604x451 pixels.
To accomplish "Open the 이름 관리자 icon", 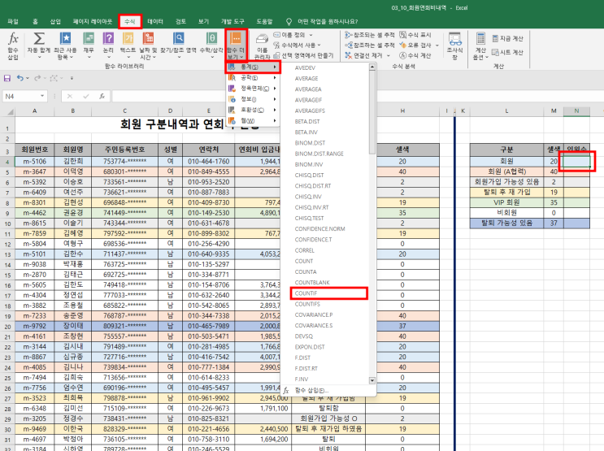I will (x=263, y=46).
